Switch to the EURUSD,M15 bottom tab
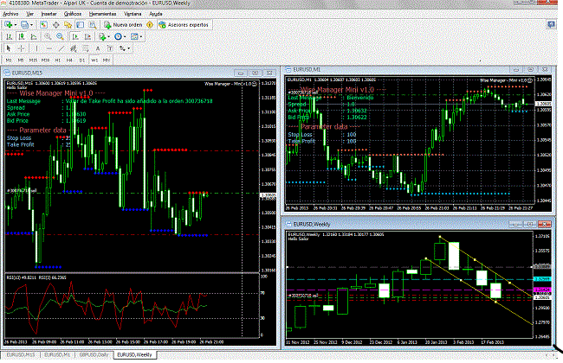Image resolution: width=563 pixels, height=363 pixels. click(21, 354)
